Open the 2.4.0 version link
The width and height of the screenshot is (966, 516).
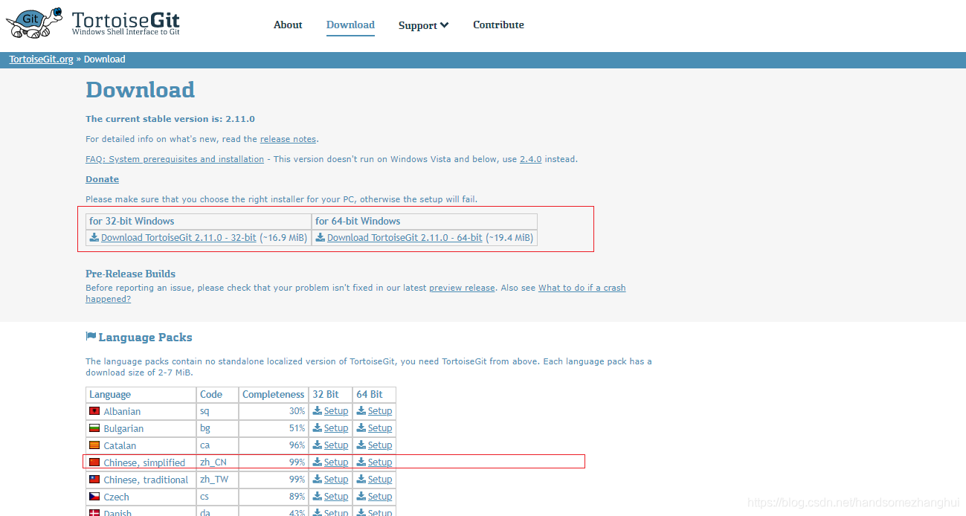coord(530,159)
